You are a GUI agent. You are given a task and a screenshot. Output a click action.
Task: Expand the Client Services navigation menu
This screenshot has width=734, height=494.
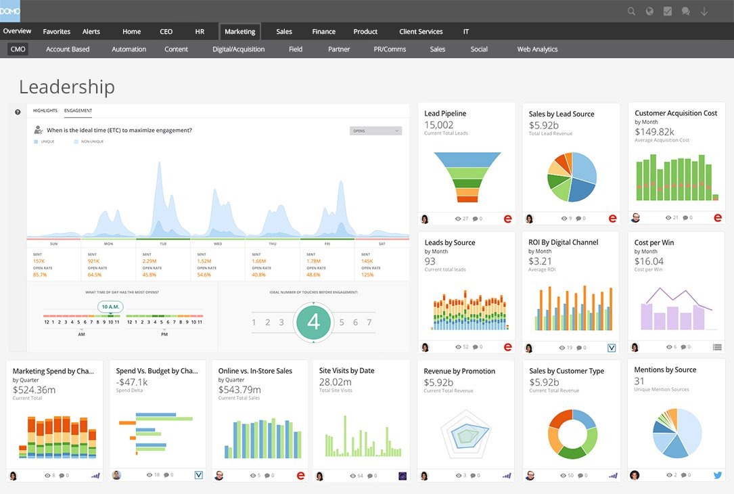(421, 31)
